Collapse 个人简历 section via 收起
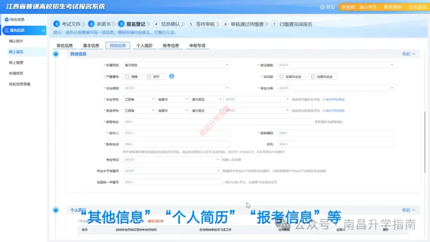The height and width of the screenshot is (242, 430). pyautogui.click(x=408, y=210)
